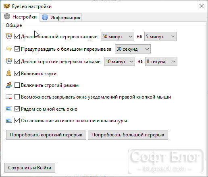Click the blue info icon on Информация tab
The height and width of the screenshot is (177, 208).
pyautogui.click(x=45, y=17)
